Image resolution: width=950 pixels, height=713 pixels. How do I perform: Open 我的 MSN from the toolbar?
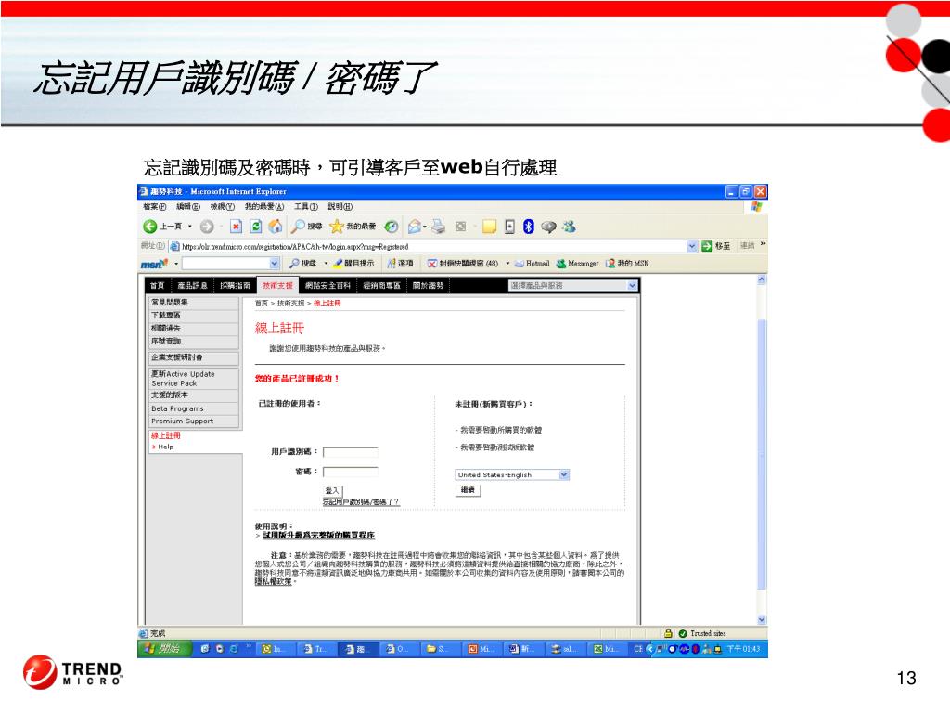click(x=627, y=263)
